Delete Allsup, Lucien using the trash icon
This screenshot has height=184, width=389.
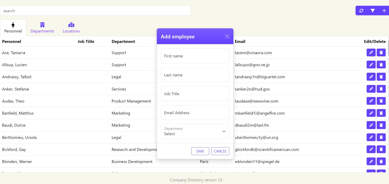pos(381,64)
